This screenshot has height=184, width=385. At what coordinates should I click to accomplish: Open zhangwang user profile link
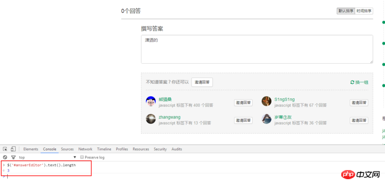(x=169, y=117)
